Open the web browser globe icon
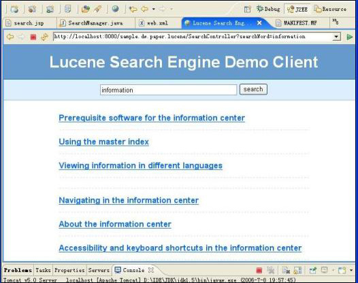Image resolution: width=358 pixels, height=283 pixels. coord(115,9)
